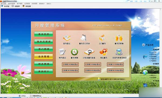Click the 使用指南 toolbar icon

23,6
